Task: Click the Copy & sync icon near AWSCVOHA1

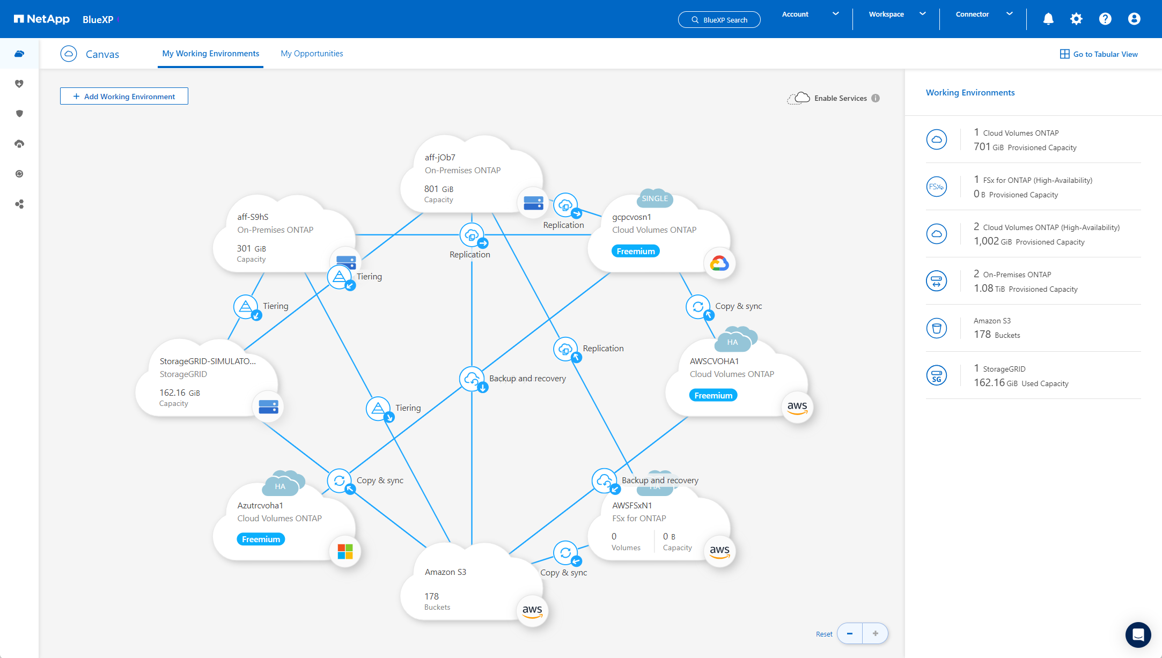Action: [x=698, y=307]
